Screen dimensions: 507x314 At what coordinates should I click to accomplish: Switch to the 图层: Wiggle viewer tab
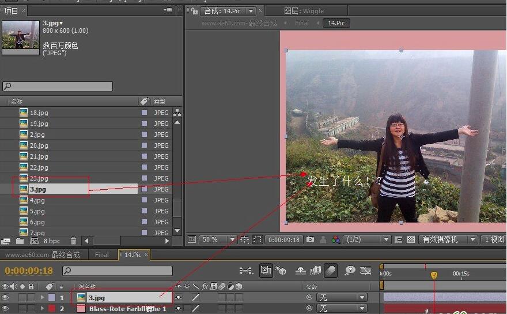[x=304, y=11]
